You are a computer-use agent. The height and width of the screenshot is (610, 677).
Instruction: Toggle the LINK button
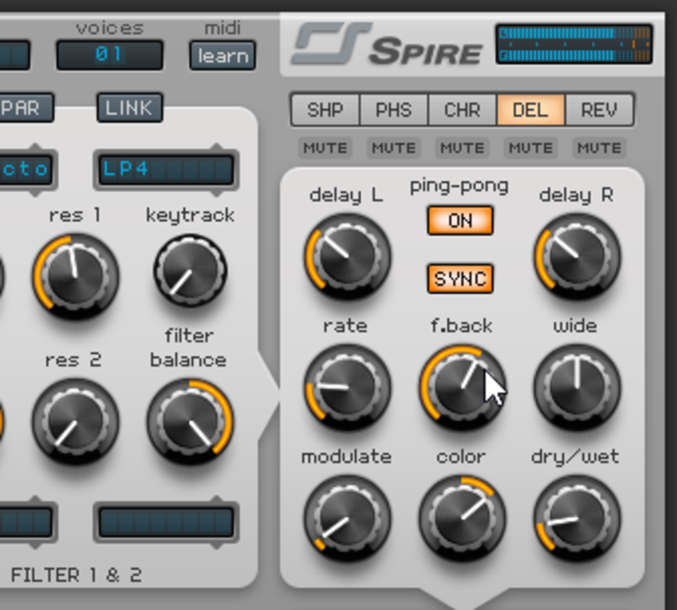129,107
